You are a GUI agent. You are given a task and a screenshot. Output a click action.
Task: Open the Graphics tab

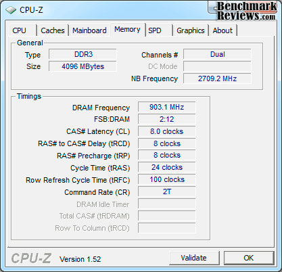tap(191, 30)
